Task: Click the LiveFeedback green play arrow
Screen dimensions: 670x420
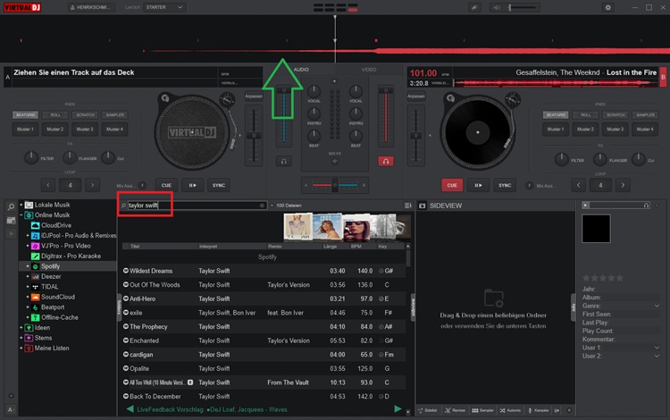Action: (x=398, y=409)
